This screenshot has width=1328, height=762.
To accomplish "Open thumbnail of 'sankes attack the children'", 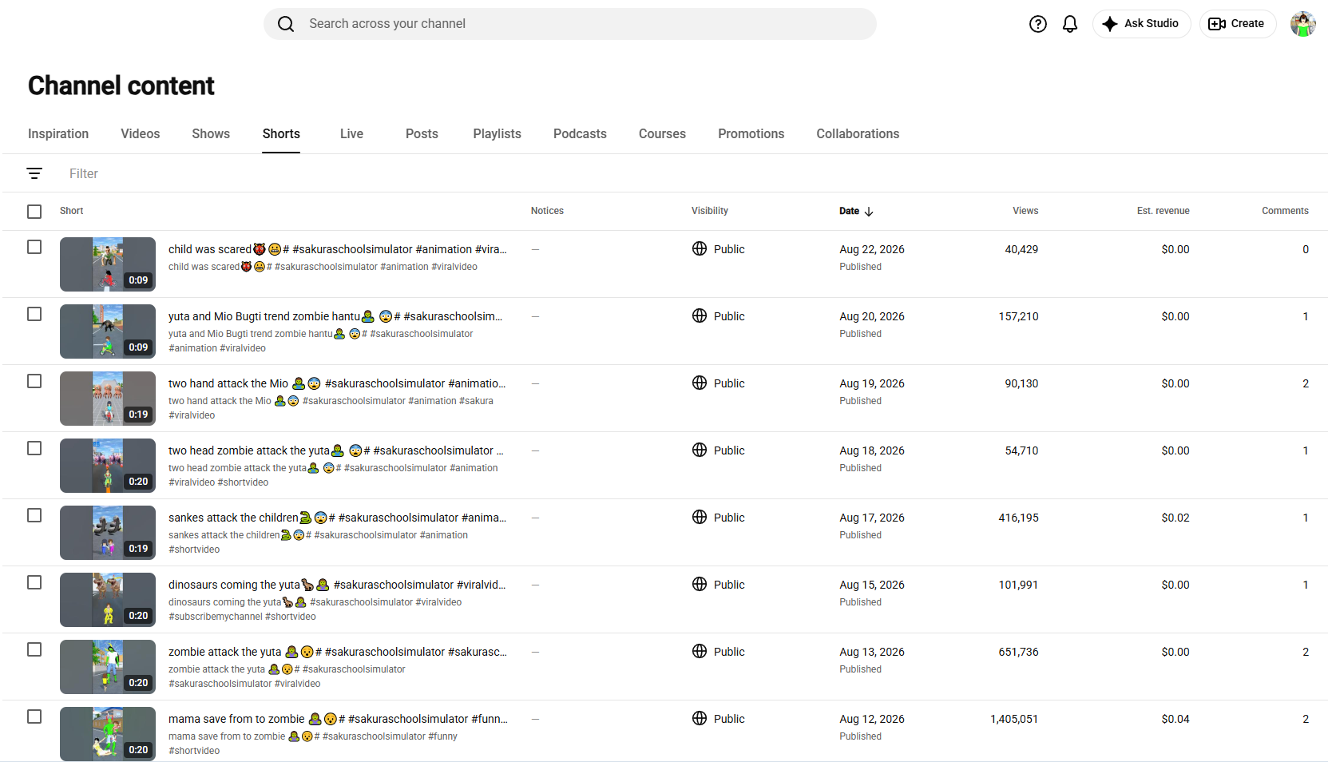I will [x=108, y=533].
